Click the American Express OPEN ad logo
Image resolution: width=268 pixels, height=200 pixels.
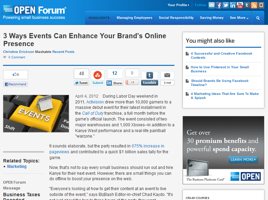(x=246, y=176)
